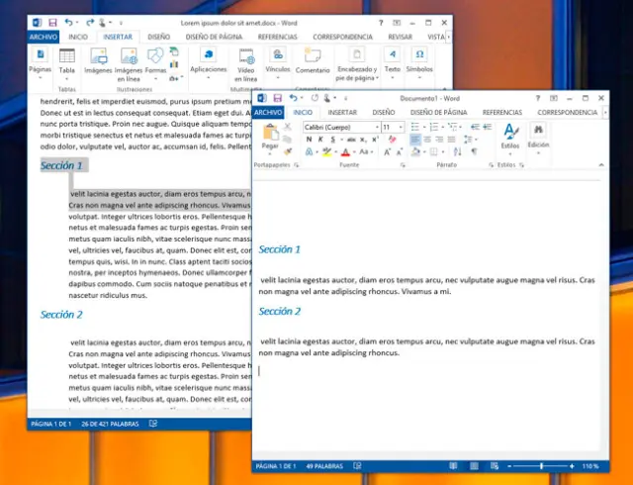Click the Vídeo en línea icon
Viewport: 633px width, 485px height.
tap(246, 61)
